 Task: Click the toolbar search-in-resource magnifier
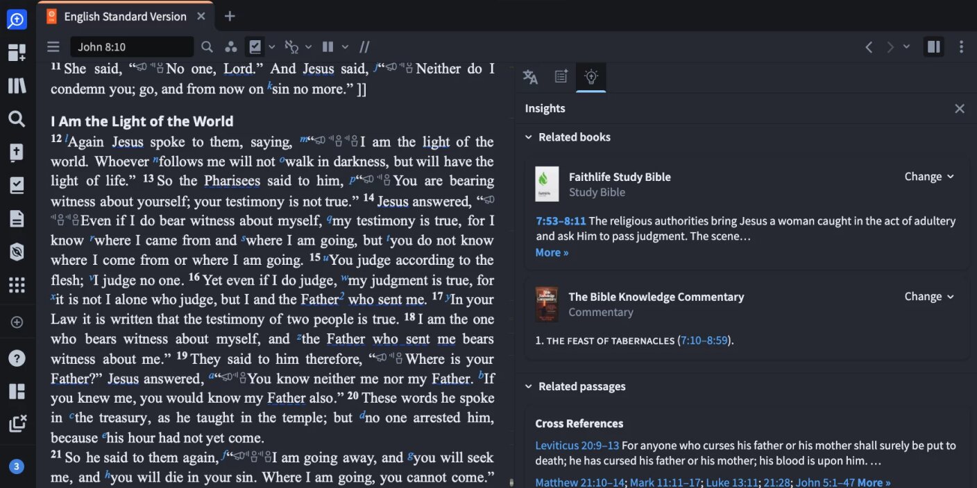(207, 47)
